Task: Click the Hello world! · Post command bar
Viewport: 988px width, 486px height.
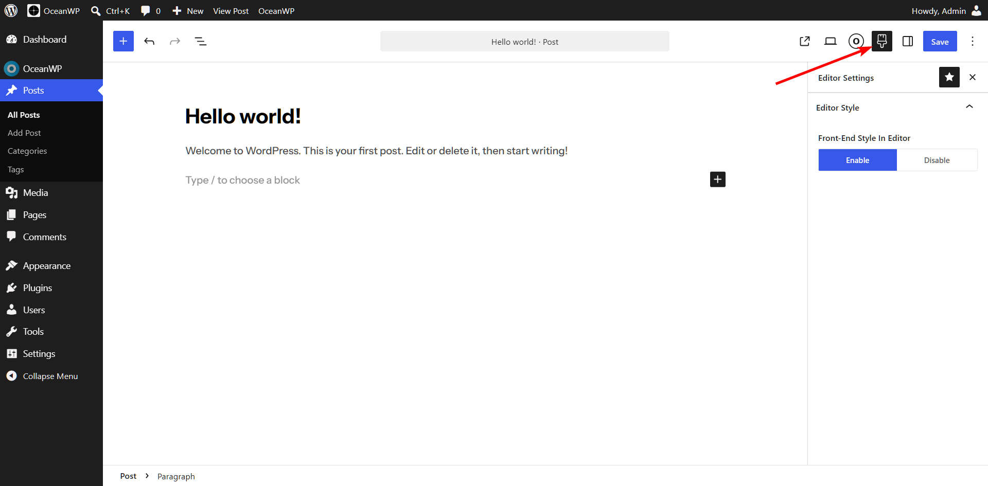Action: tap(525, 42)
